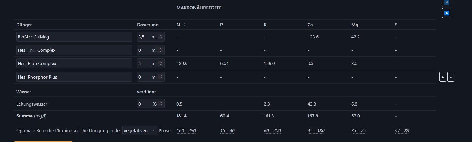Click the Hesi Blüh Complex dosage stepper
The image size is (472, 142).
tap(161, 63)
